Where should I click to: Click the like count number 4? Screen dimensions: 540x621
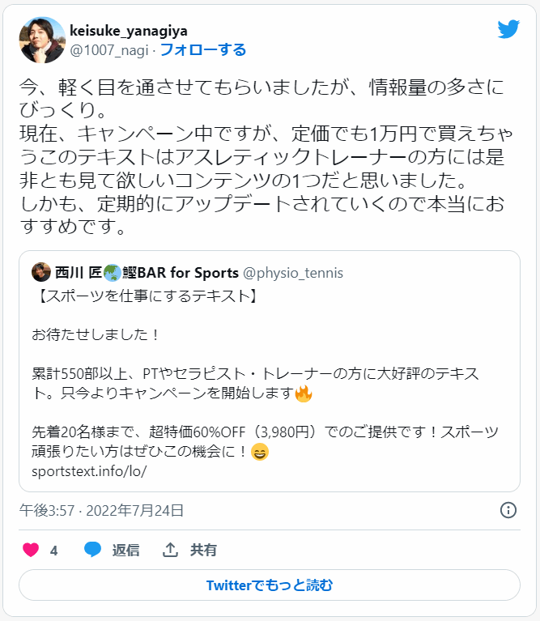[53, 551]
